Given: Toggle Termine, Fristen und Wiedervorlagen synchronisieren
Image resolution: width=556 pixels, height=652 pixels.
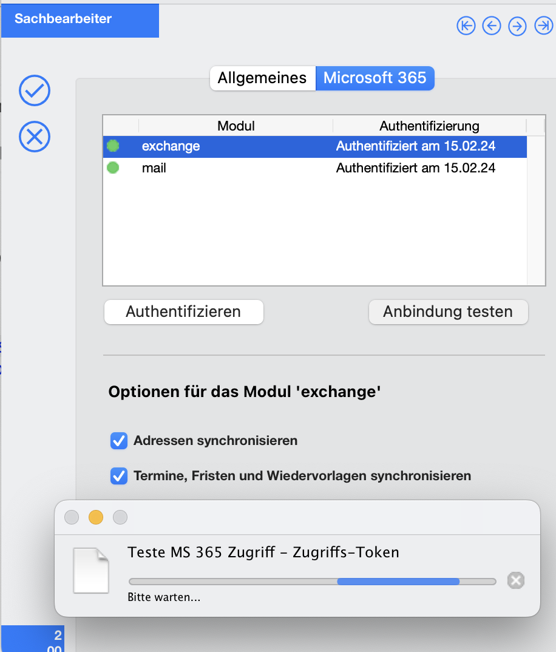Looking at the screenshot, I should coord(119,476).
